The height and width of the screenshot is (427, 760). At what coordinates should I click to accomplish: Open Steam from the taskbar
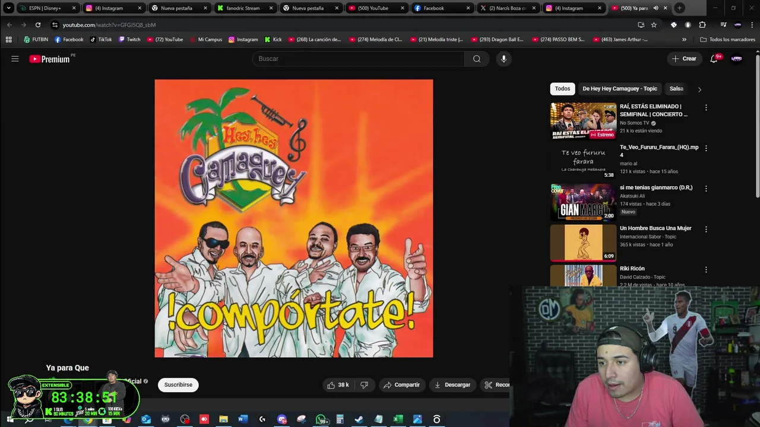[x=359, y=419]
